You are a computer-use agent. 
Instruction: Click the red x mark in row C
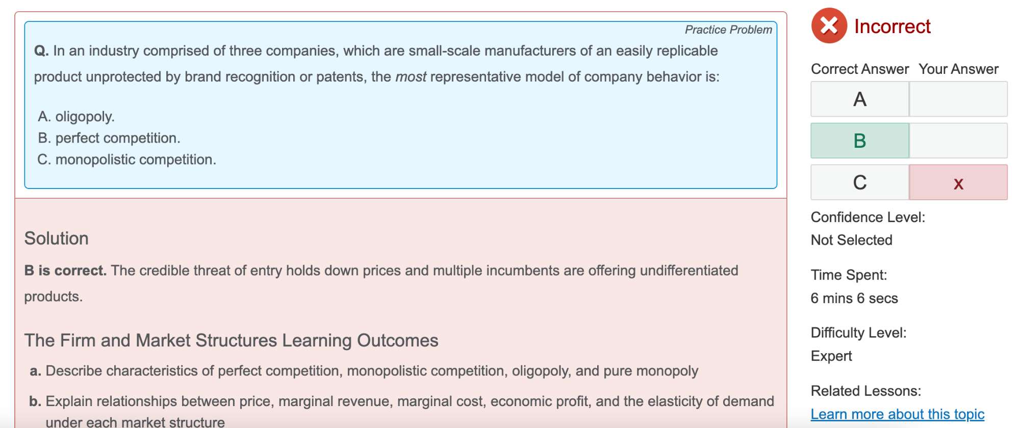coord(958,183)
